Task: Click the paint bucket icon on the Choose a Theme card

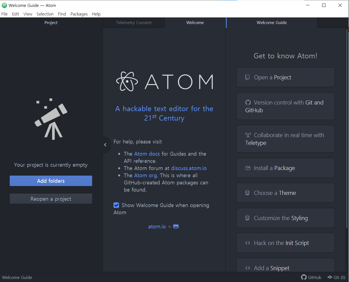Action: [247, 193]
